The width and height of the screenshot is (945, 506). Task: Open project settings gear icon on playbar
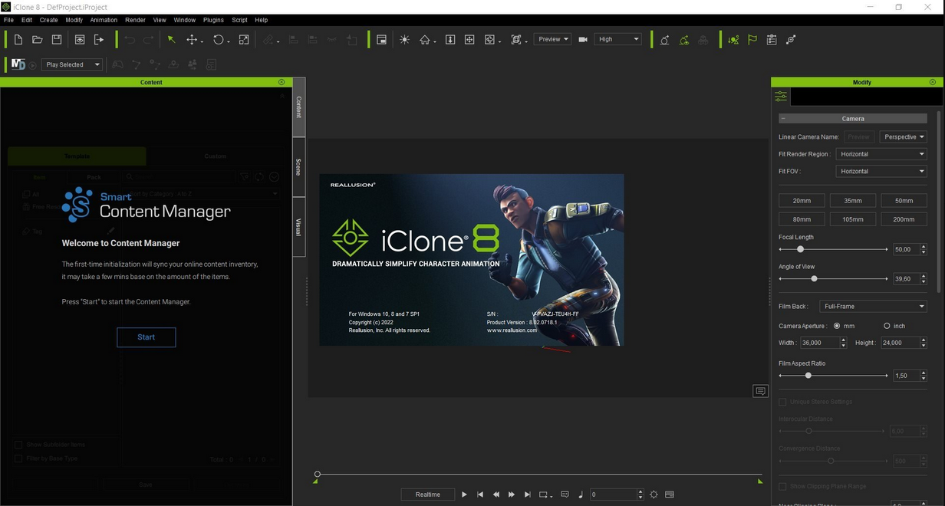point(654,495)
